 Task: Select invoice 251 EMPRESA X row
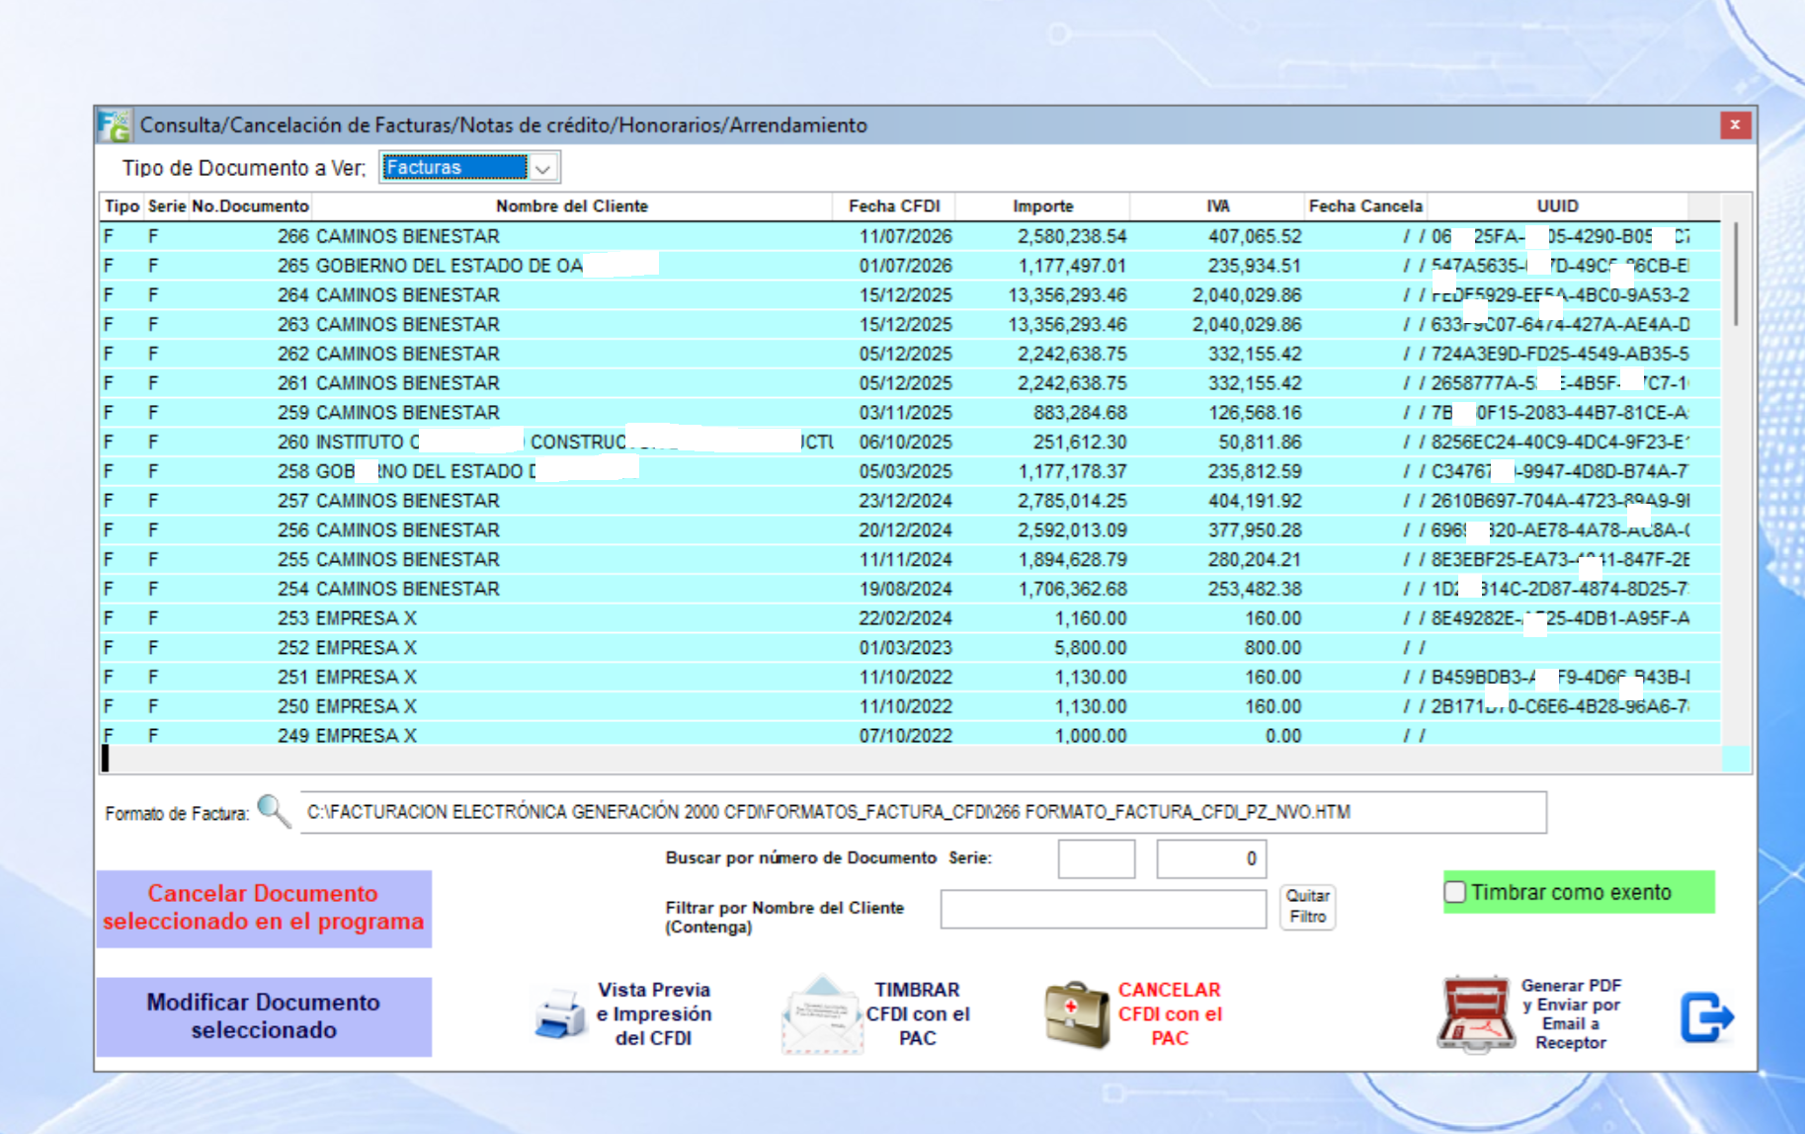tap(910, 677)
